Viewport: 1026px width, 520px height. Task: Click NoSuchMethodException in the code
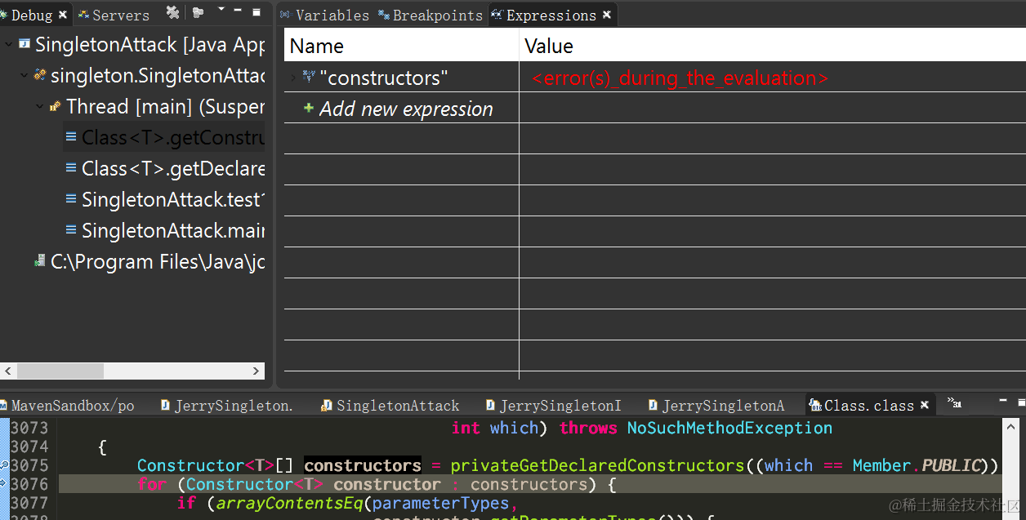point(729,428)
